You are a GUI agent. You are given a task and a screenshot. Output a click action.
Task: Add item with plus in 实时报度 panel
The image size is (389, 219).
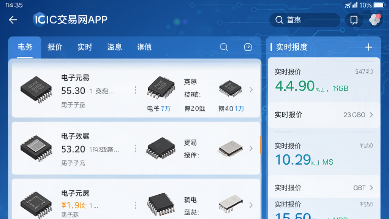(x=368, y=47)
